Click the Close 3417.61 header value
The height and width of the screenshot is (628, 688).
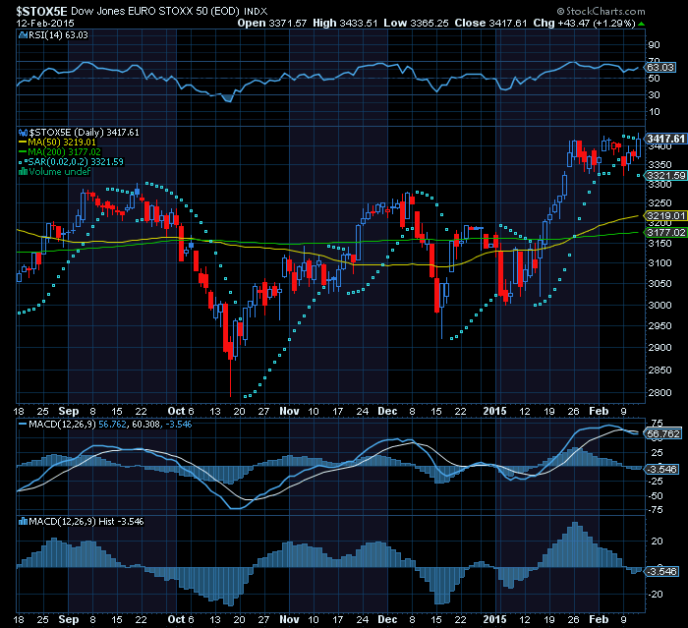tap(490, 24)
